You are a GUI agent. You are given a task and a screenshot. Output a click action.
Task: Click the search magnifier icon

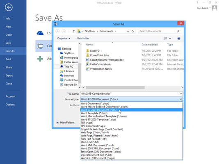[178, 31]
